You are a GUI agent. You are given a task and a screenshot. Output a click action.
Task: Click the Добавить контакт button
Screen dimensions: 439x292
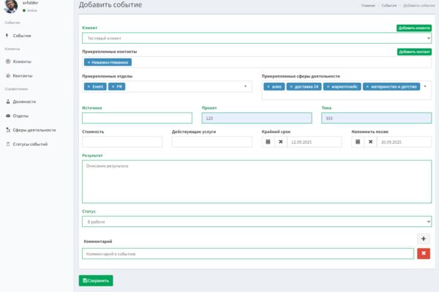click(x=414, y=52)
